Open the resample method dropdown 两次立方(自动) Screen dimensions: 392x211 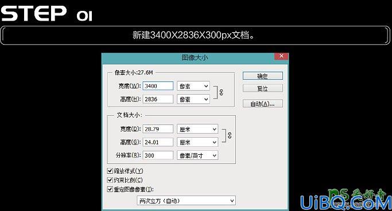tap(187, 201)
